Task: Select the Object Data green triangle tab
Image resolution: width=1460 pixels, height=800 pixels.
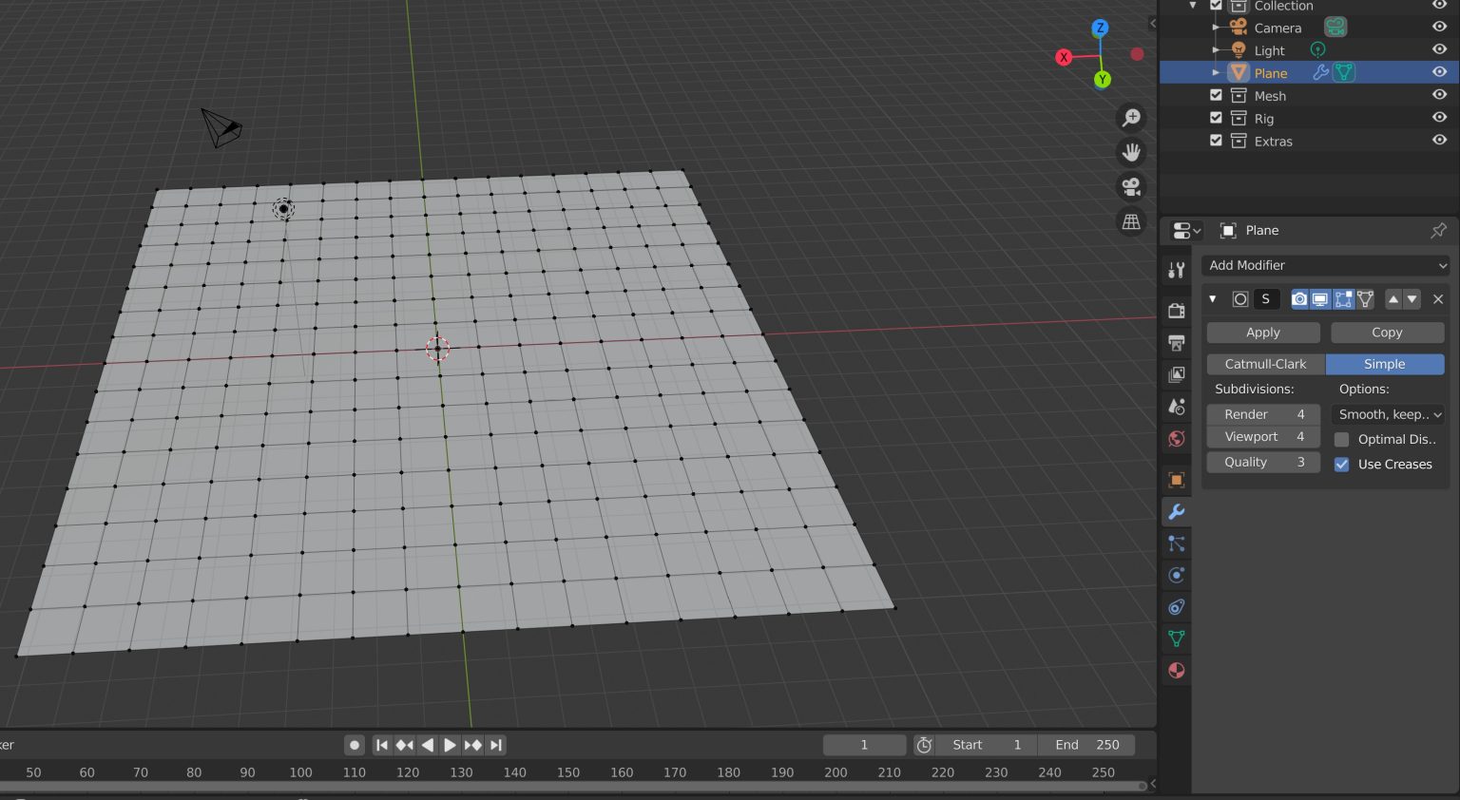Action: (x=1176, y=638)
